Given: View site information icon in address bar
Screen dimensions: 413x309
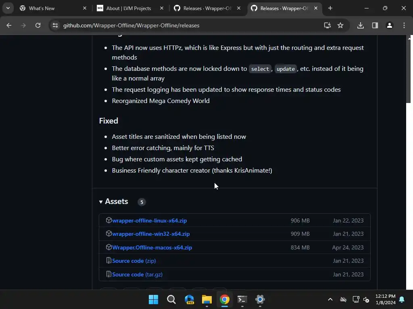Looking at the screenshot, I should click(x=55, y=25).
